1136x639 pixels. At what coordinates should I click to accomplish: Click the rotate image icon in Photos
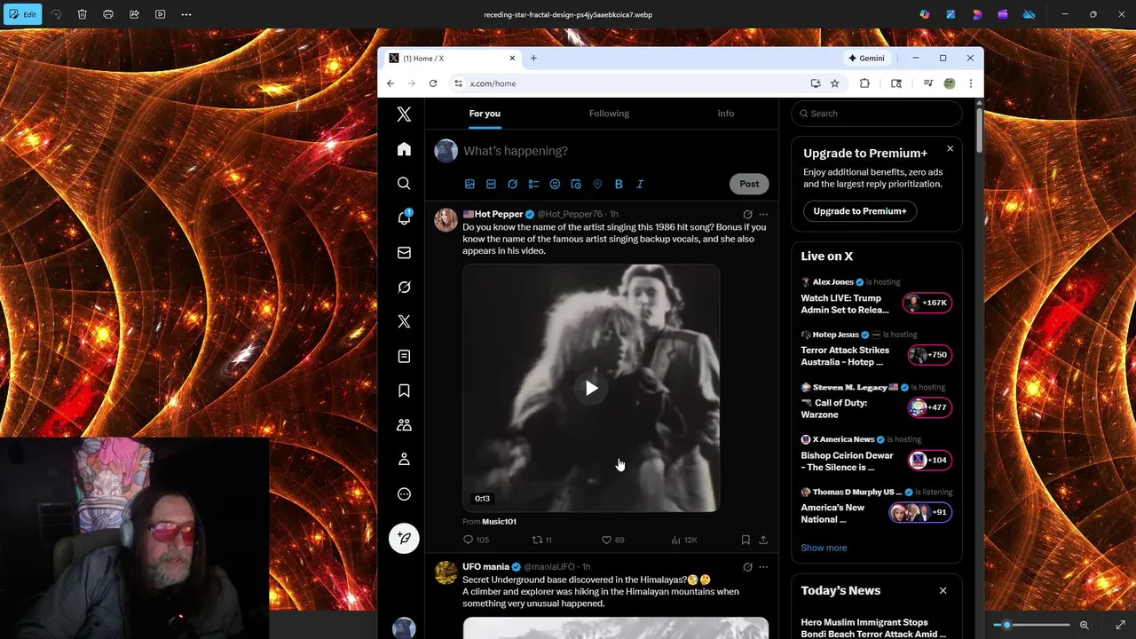tap(57, 14)
